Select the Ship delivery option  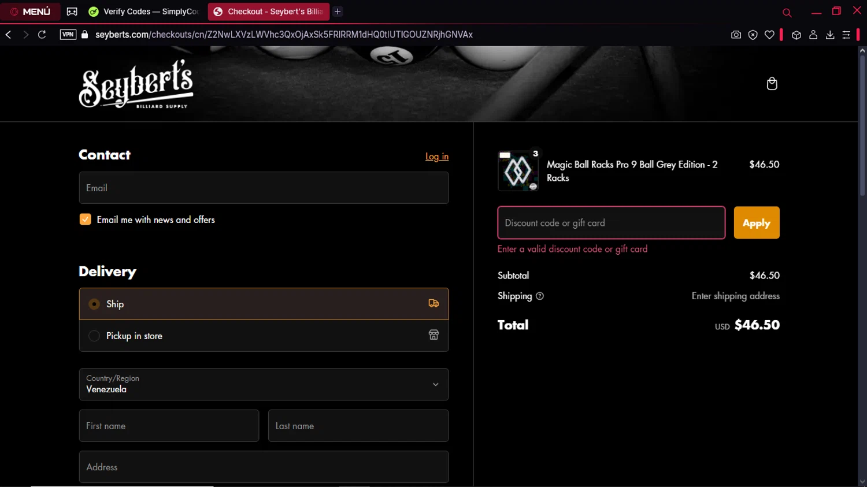tap(264, 304)
